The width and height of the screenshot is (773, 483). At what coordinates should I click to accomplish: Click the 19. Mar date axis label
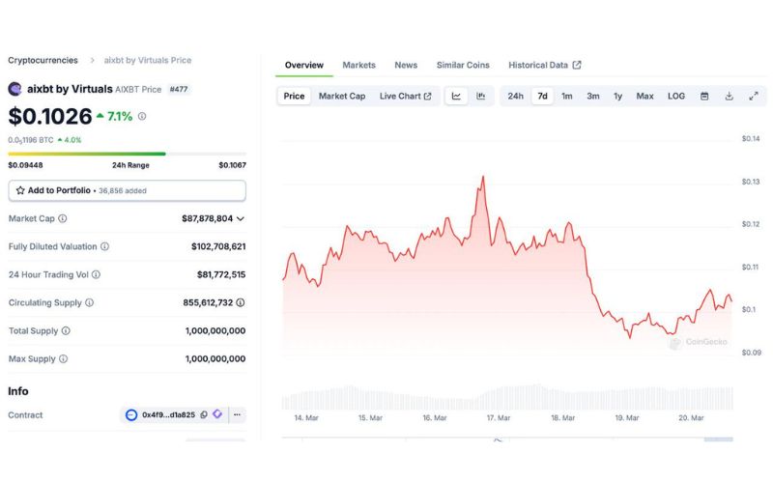click(x=626, y=418)
